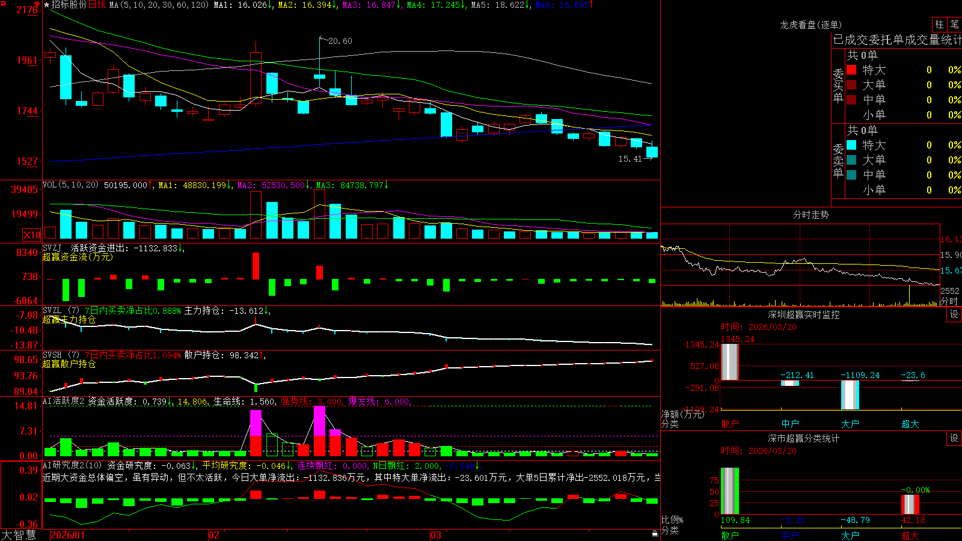
Task: Open VOL(5,10,20) indicator parameters
Action: click(x=70, y=185)
